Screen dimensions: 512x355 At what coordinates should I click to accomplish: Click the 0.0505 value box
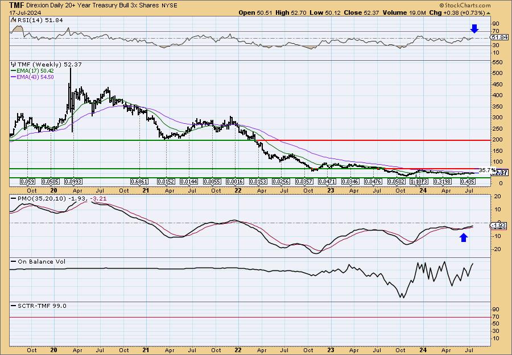pos(50,182)
